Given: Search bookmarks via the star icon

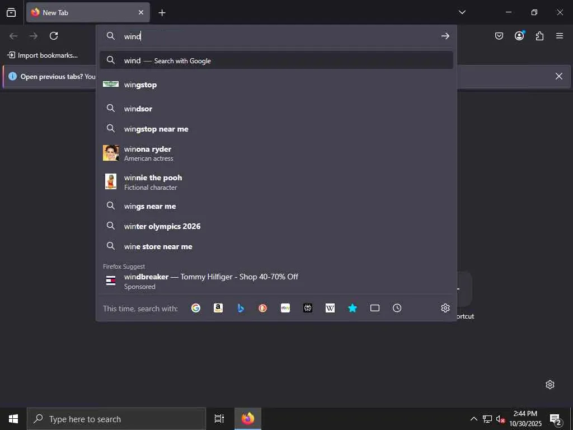Looking at the screenshot, I should [353, 309].
